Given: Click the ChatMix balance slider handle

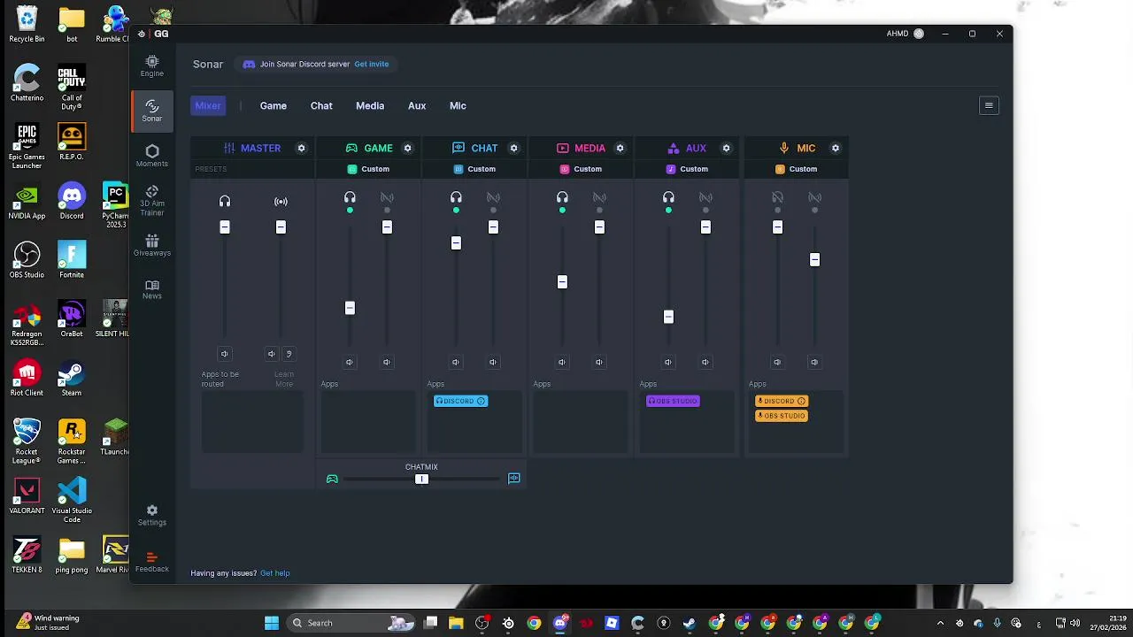Looking at the screenshot, I should [x=421, y=479].
